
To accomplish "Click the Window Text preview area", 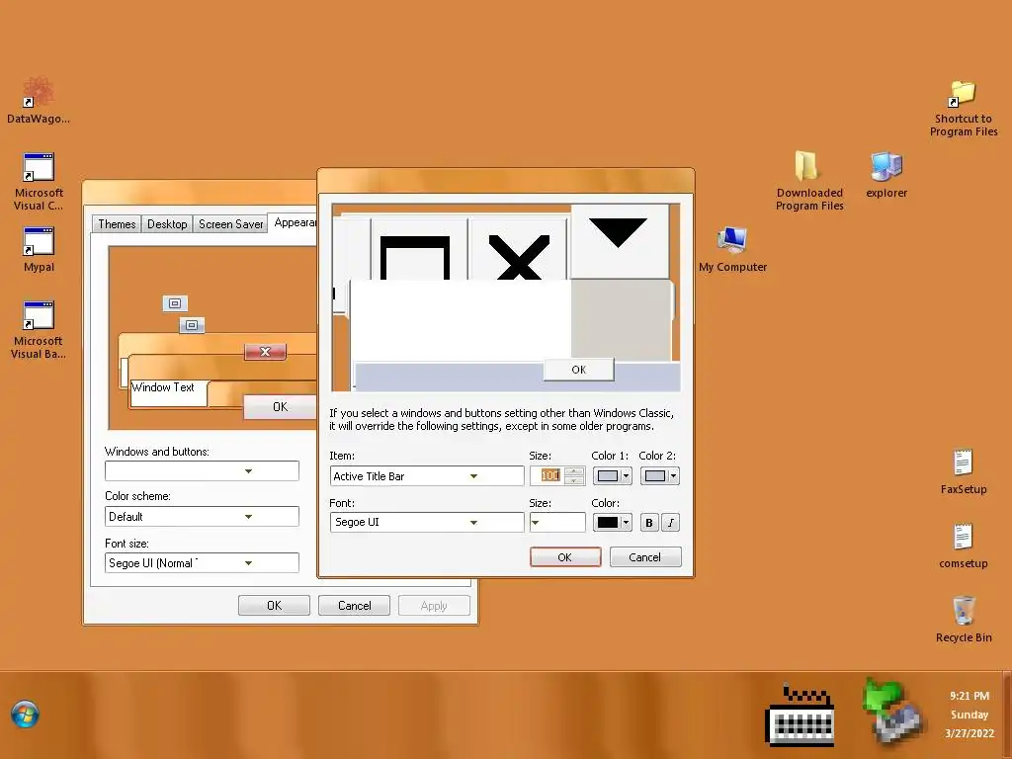I will point(168,392).
